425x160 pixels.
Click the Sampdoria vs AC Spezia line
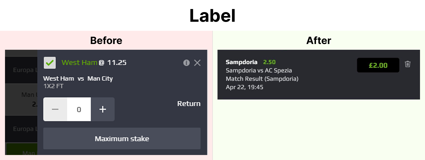[259, 70]
